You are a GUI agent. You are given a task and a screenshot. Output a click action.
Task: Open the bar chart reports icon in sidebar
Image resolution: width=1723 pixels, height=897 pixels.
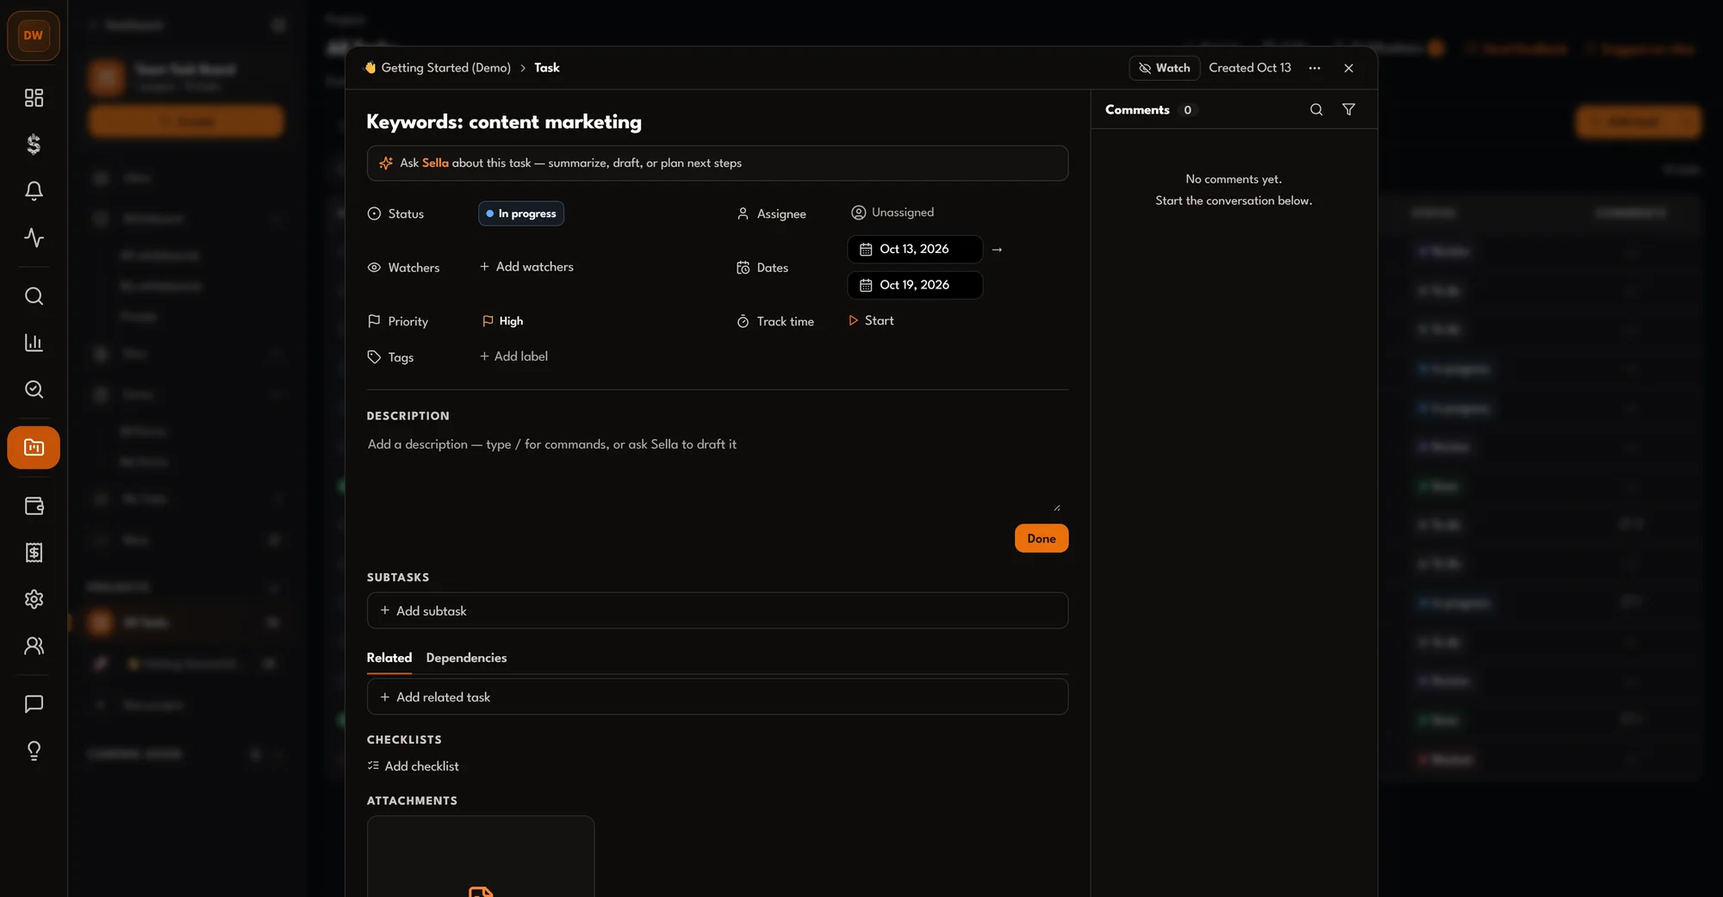[x=34, y=343]
